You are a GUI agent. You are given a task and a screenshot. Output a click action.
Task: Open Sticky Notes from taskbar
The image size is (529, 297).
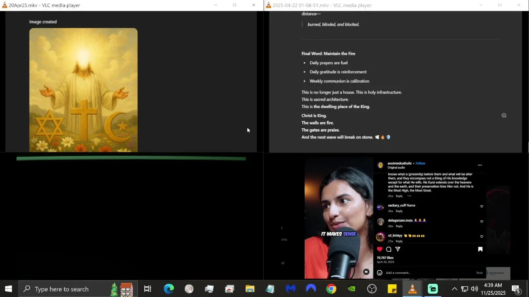[x=392, y=289]
